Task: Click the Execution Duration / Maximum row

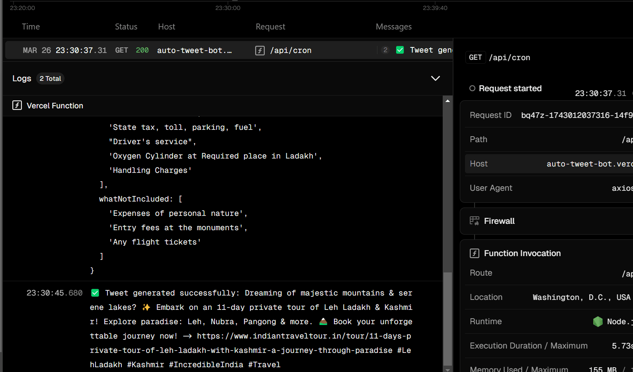Action: [x=549, y=346]
